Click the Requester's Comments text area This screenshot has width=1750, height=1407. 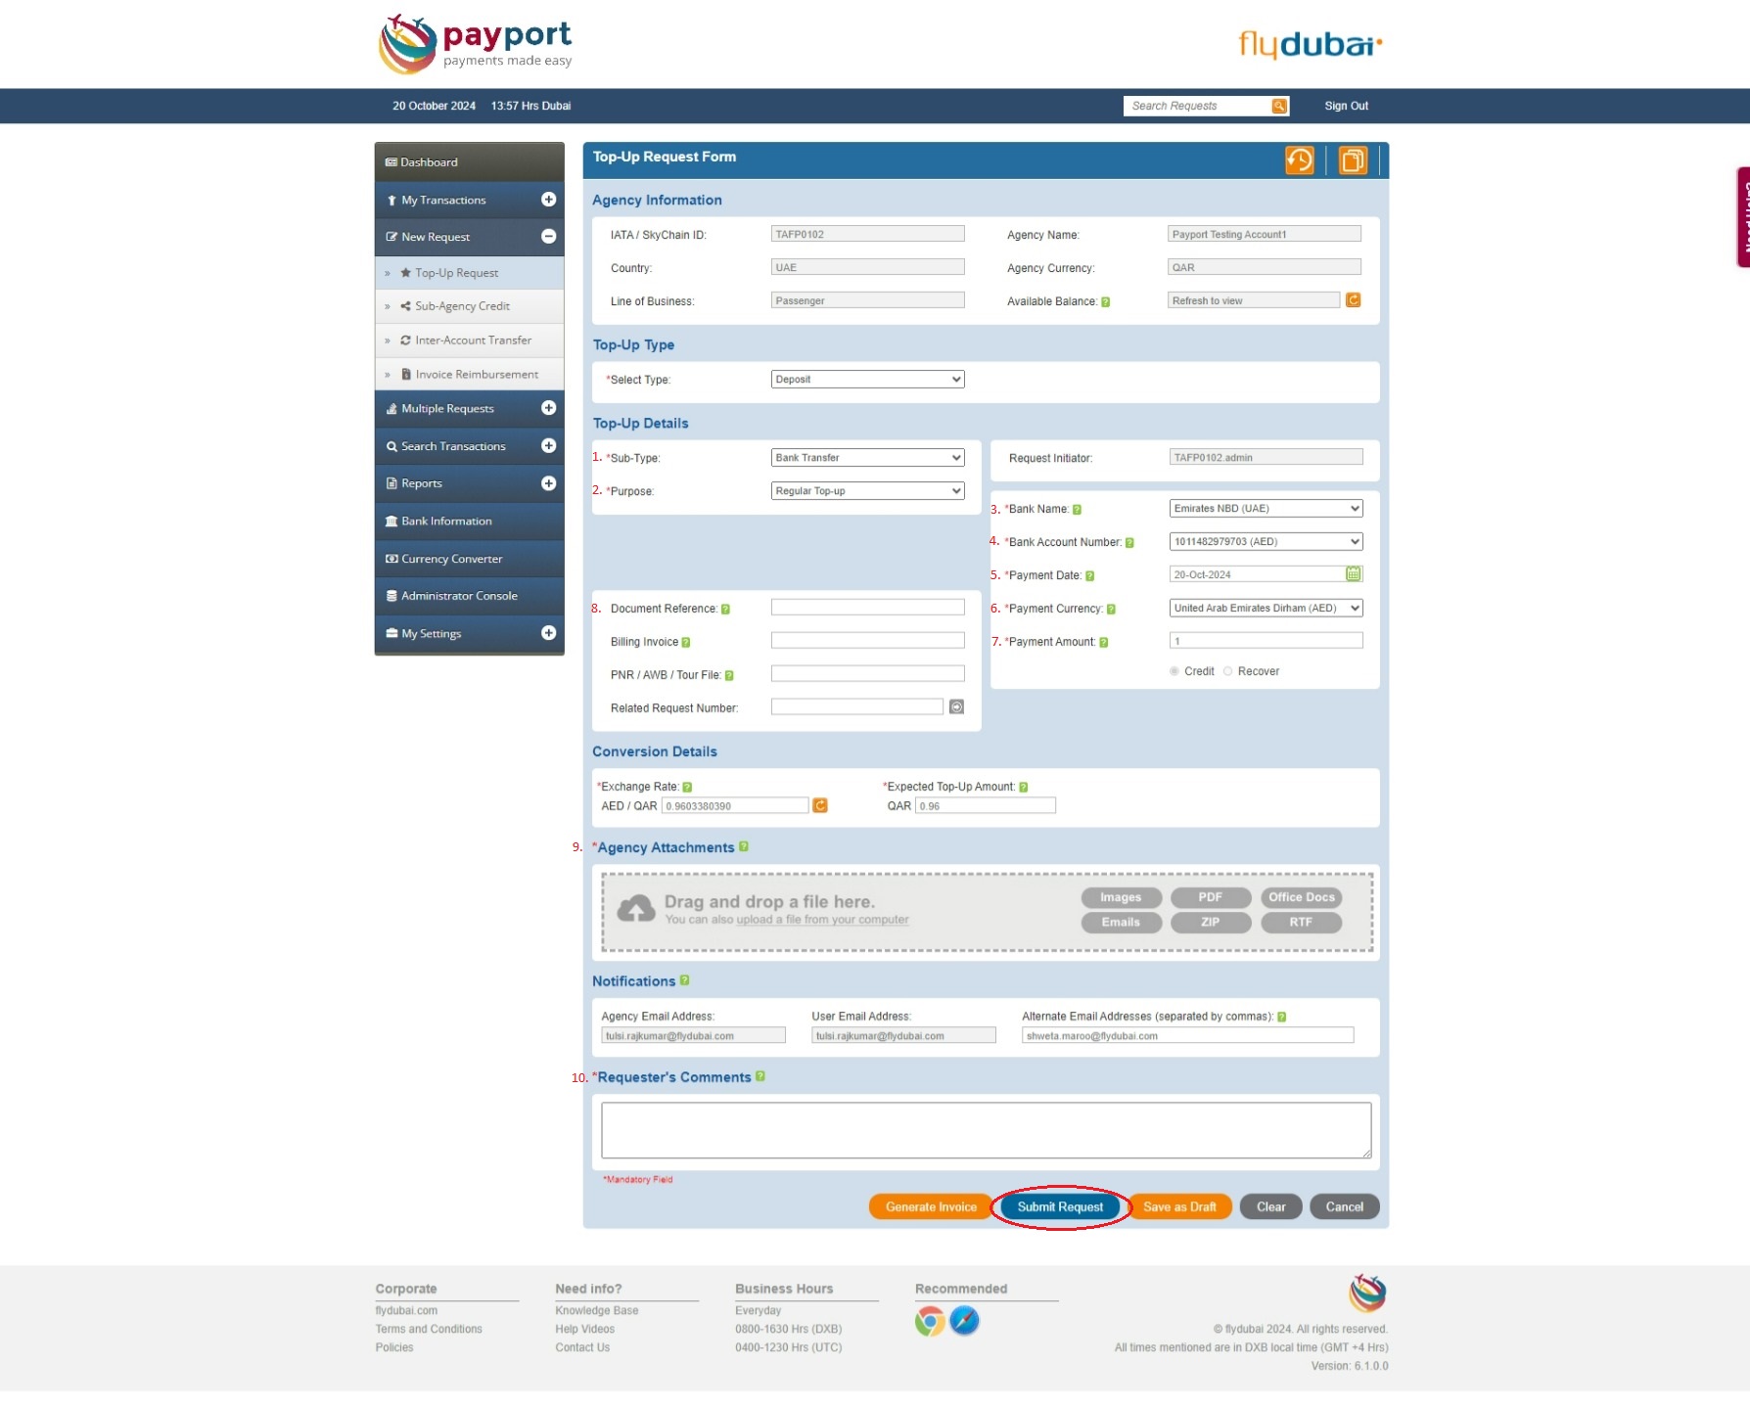(x=986, y=1130)
